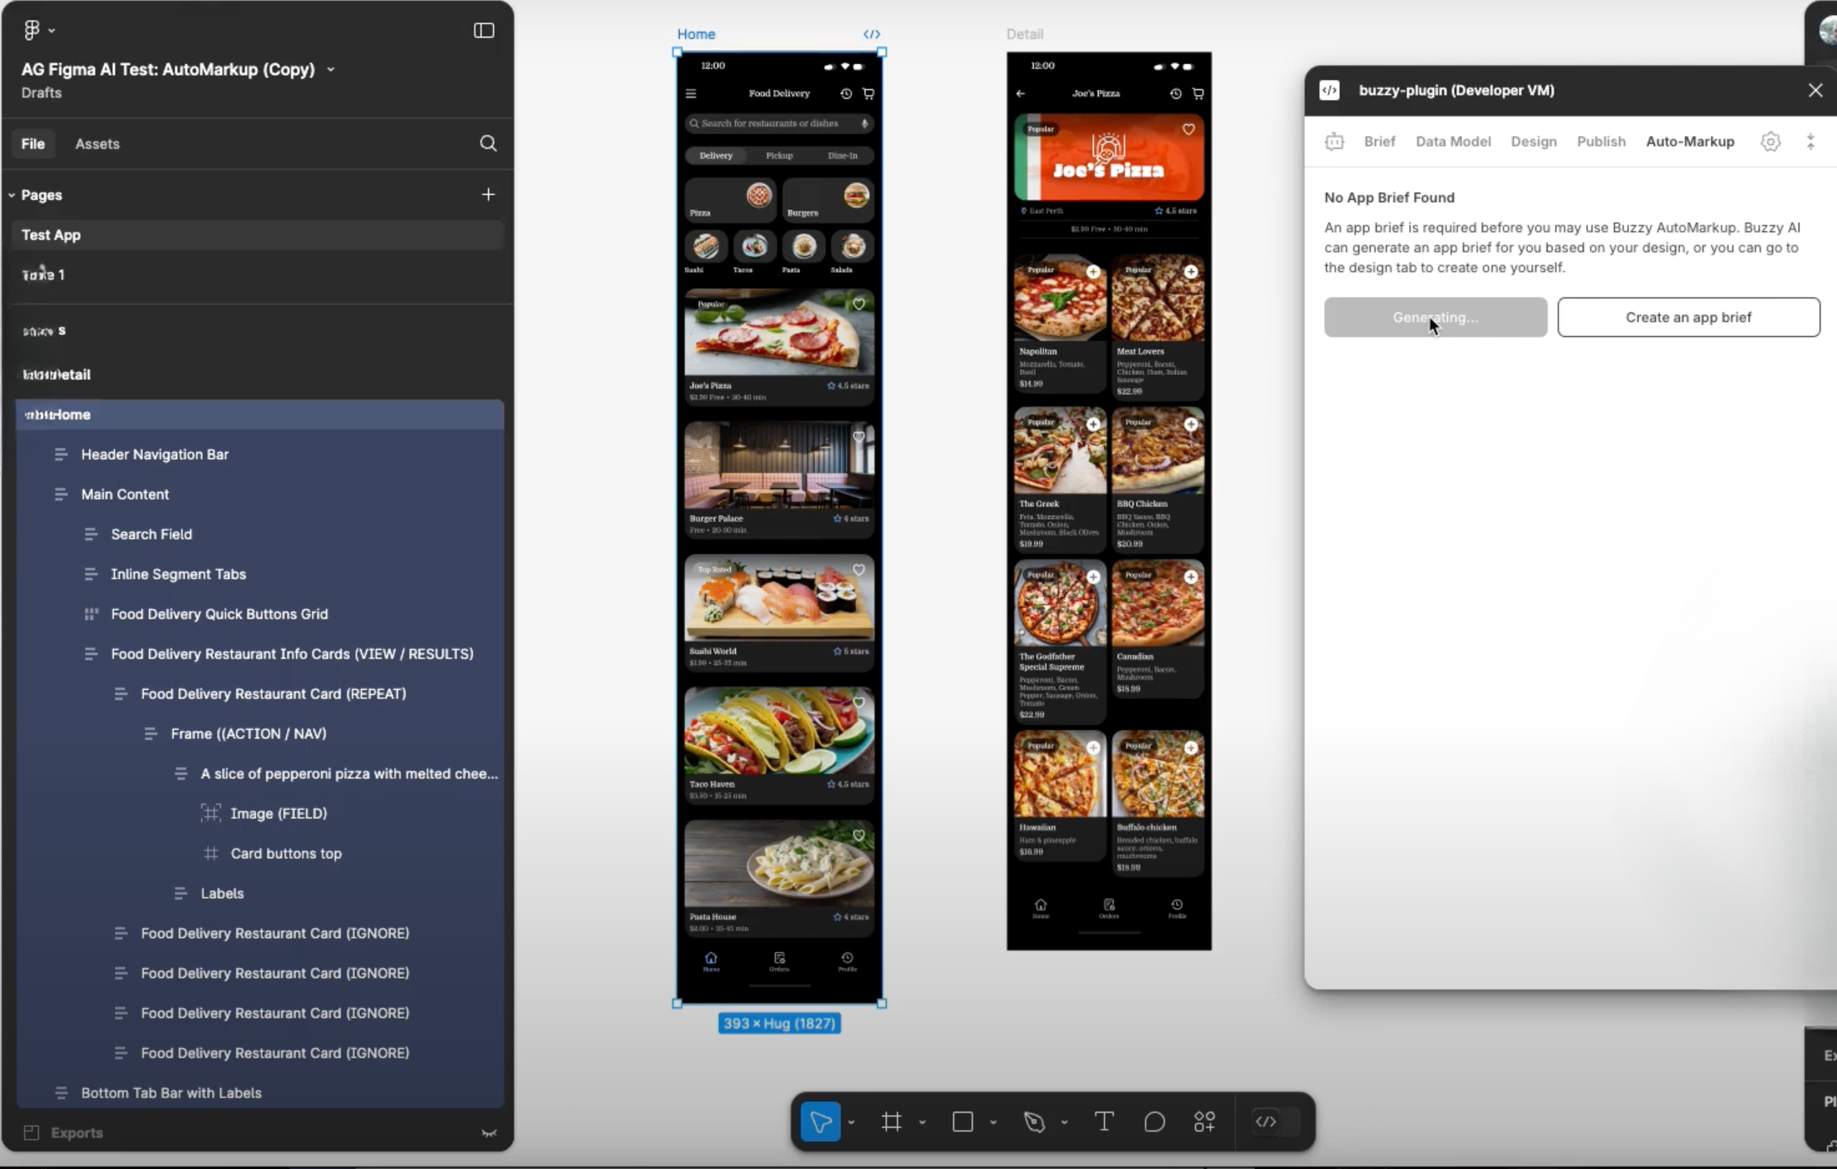This screenshot has width=1837, height=1169.
Task: Click the layer icon beside Search Field
Action: [x=91, y=535]
